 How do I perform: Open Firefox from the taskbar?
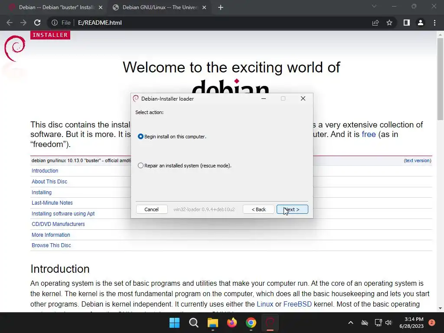[232, 323]
